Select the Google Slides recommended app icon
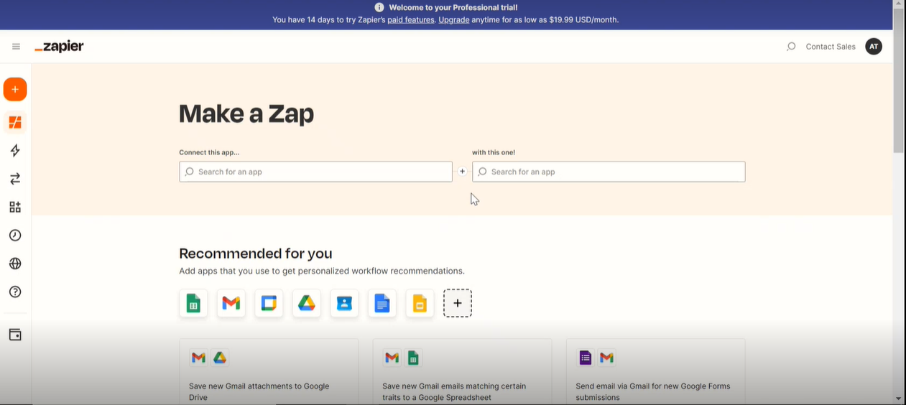The width and height of the screenshot is (906, 405). [x=420, y=304]
